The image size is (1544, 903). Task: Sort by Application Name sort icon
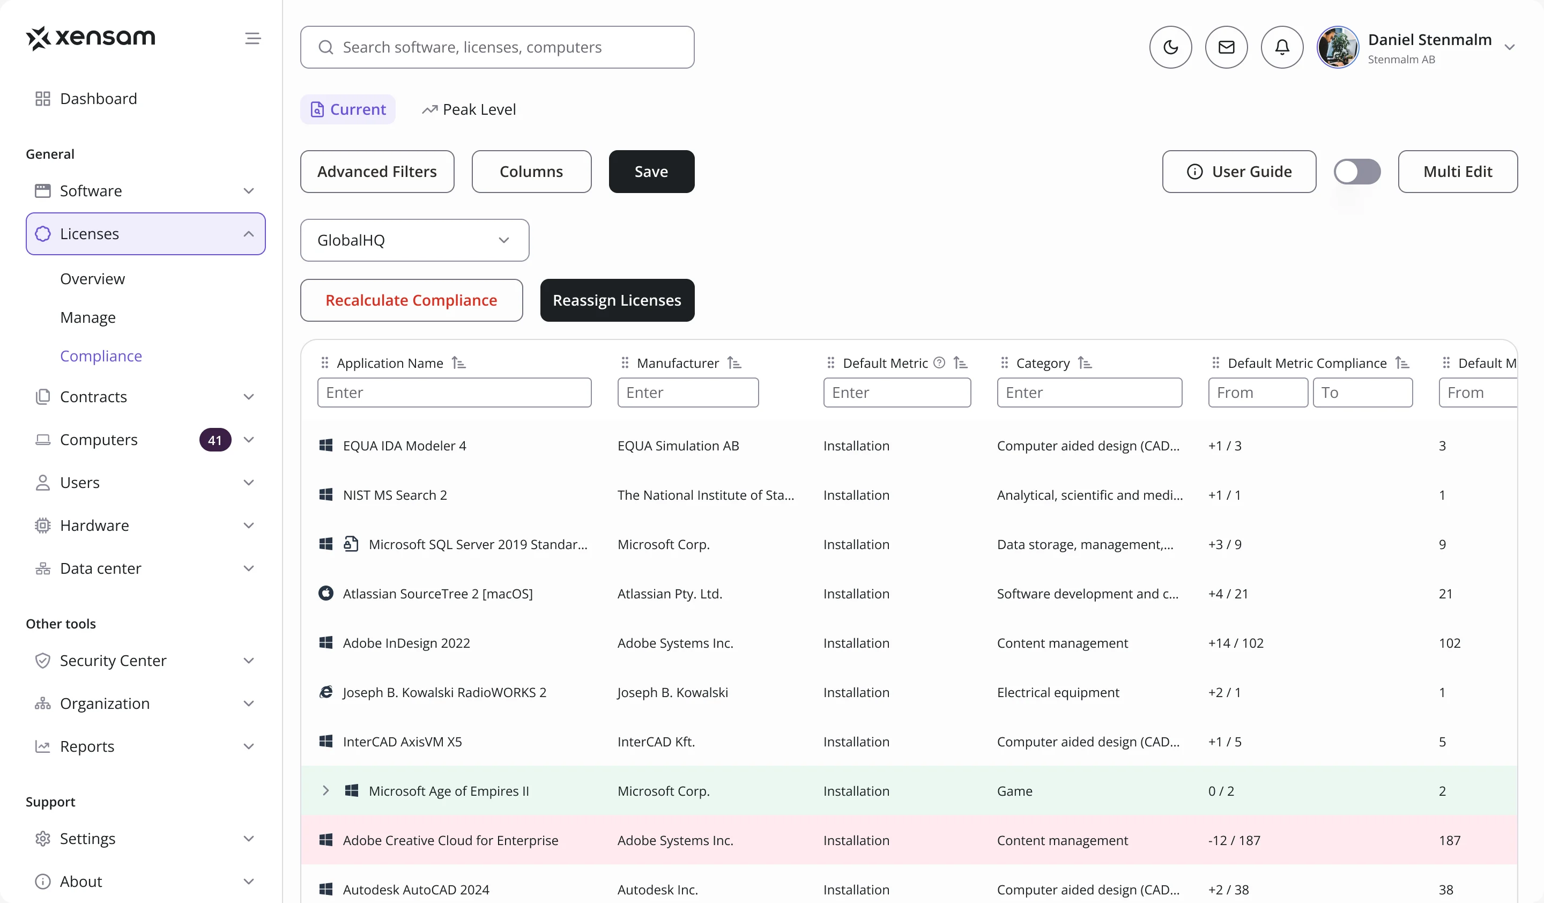[458, 362]
